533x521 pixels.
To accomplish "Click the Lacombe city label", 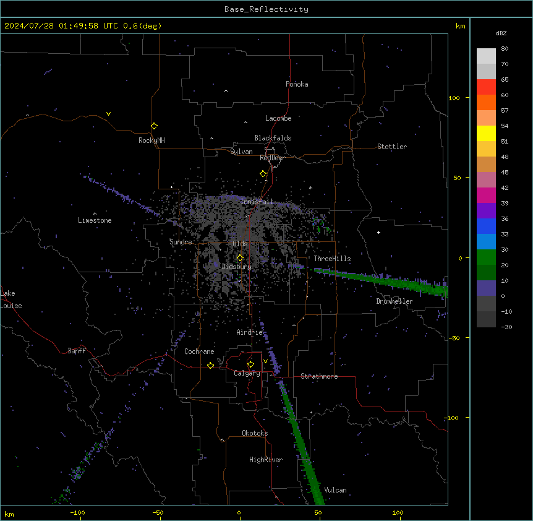I will click(278, 118).
